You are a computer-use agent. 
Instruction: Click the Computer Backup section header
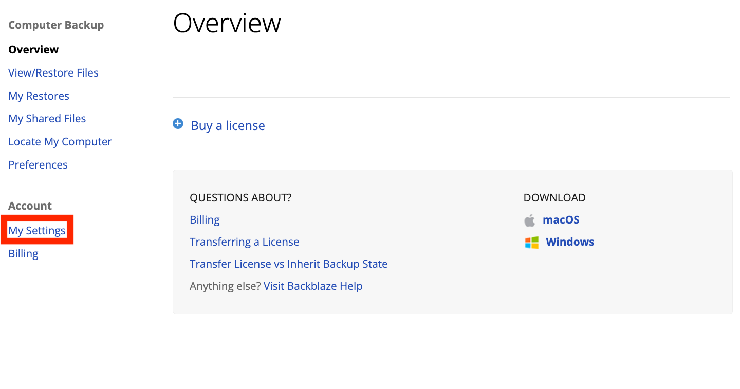(x=56, y=25)
